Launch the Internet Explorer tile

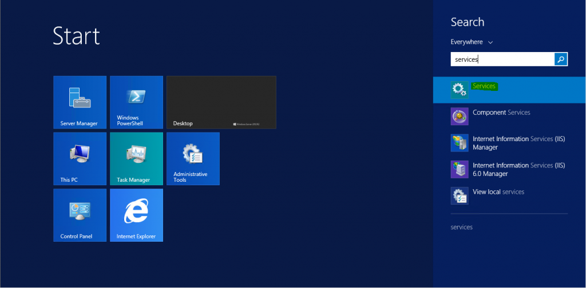pos(136,215)
